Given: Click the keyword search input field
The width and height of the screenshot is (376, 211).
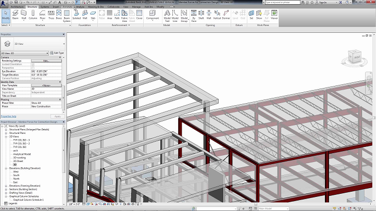Looking at the screenshot, I should pyautogui.click(x=282, y=2).
